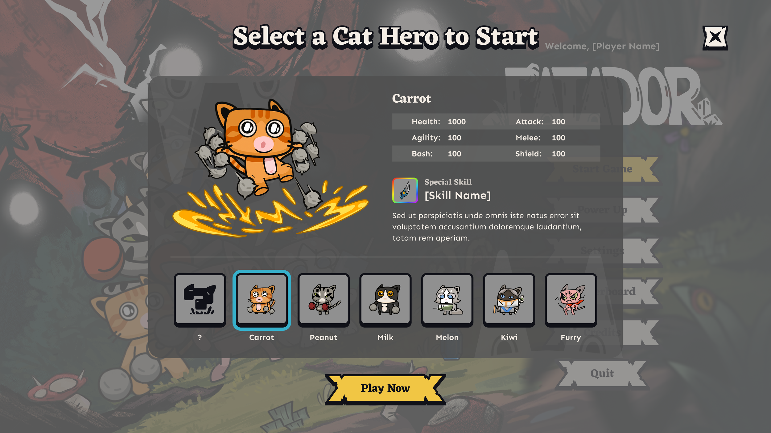
Task: Pick the Milk cat hero
Action: (385, 300)
